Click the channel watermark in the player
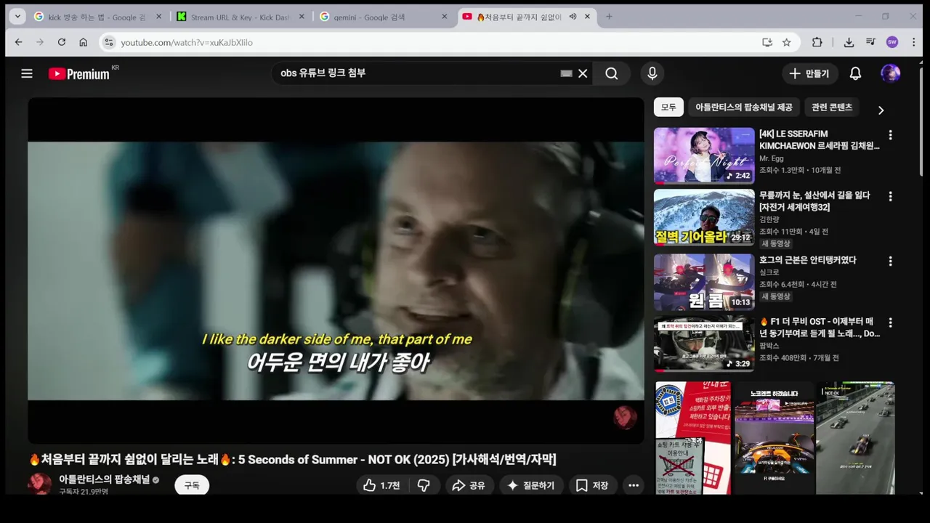 [625, 417]
